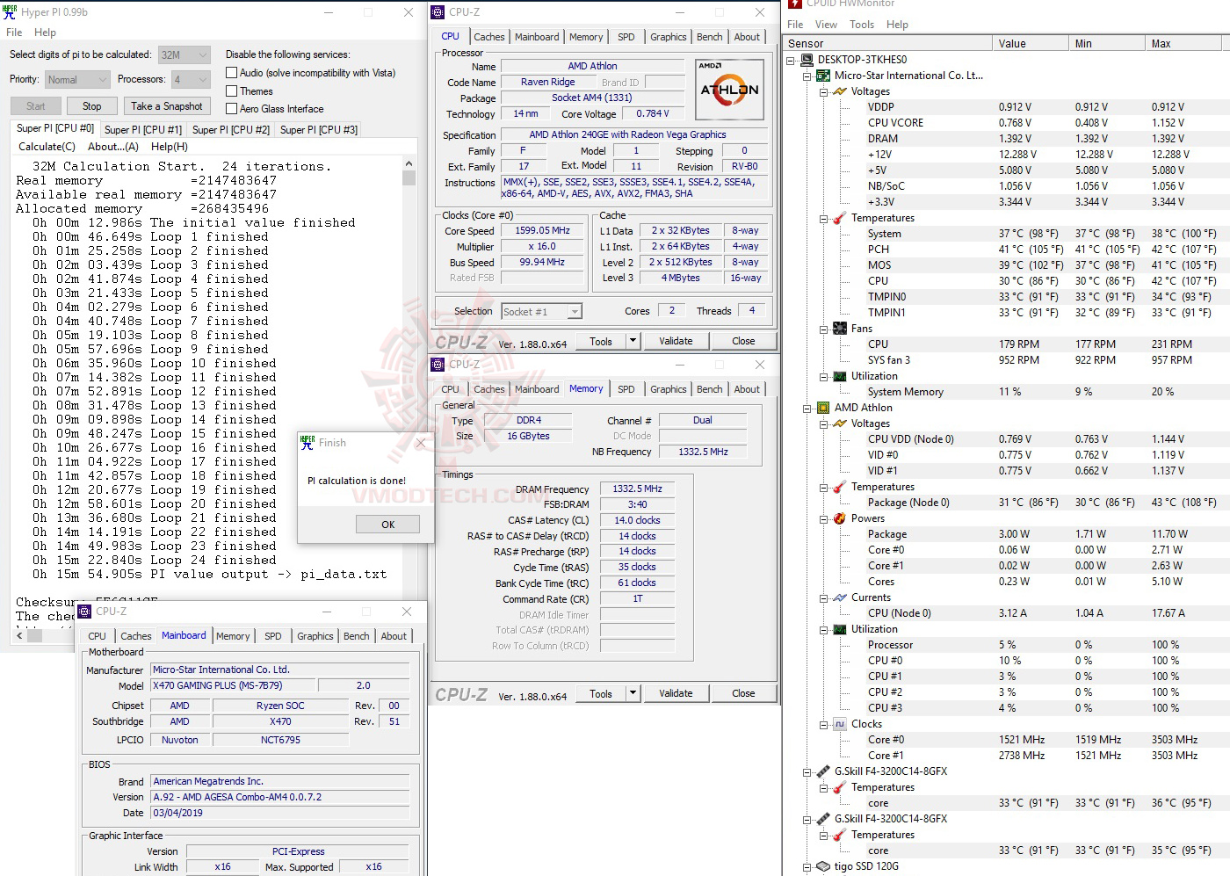The width and height of the screenshot is (1230, 876).
Task: Click the top CPU-Z window title icon
Action: pos(438,12)
